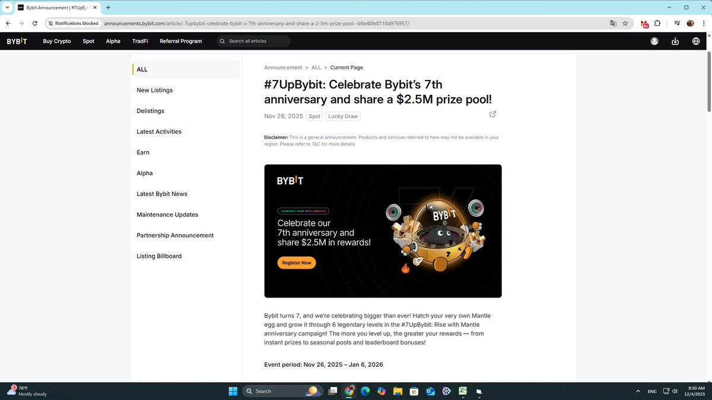Open Microsoft Store from the taskbar
Image resolution: width=712 pixels, height=400 pixels.
click(x=414, y=391)
